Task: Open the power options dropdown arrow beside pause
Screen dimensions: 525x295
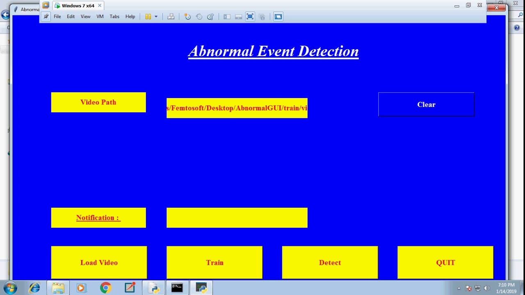Action: (156, 17)
